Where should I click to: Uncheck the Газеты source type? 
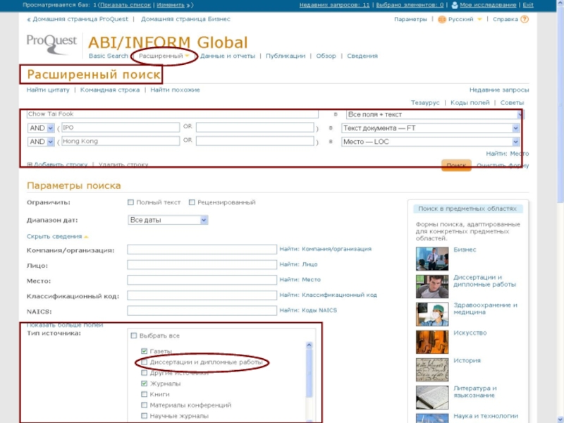pos(145,351)
